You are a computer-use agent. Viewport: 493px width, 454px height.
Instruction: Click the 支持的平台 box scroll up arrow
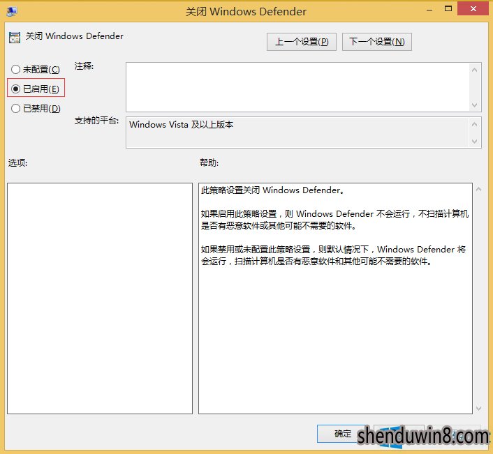474,124
